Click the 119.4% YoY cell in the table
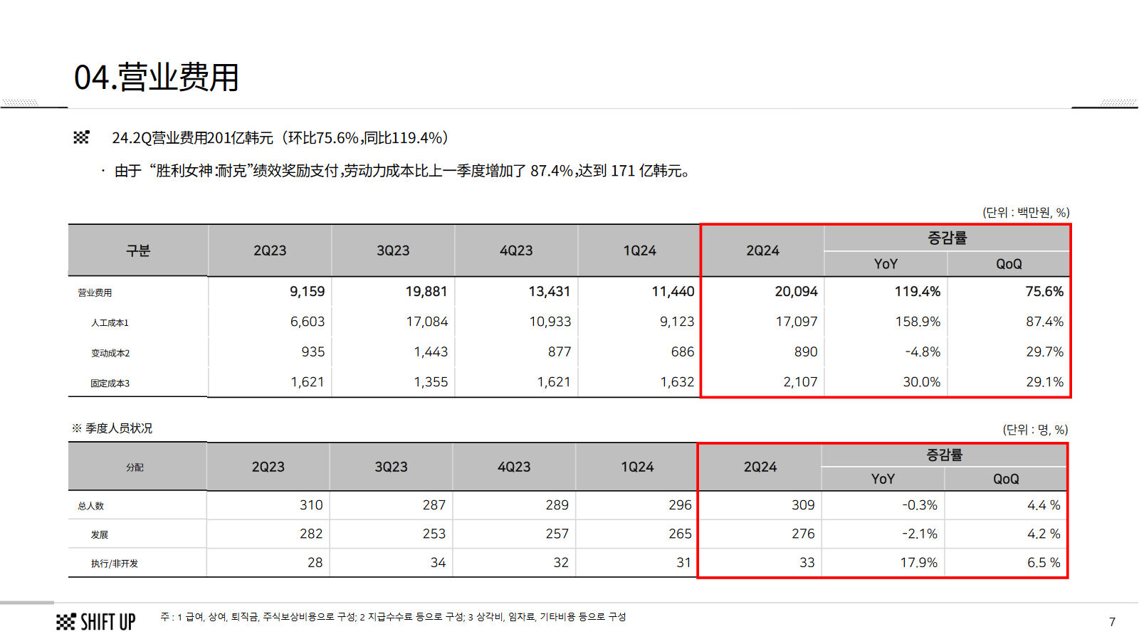This screenshot has width=1139, height=639. [918, 292]
